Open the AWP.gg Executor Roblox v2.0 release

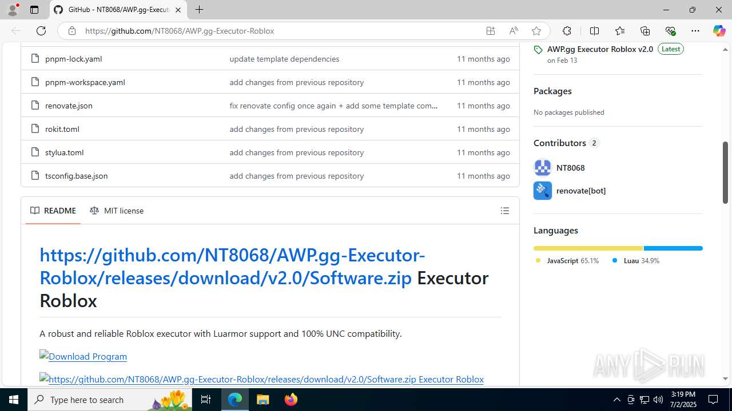coord(600,49)
